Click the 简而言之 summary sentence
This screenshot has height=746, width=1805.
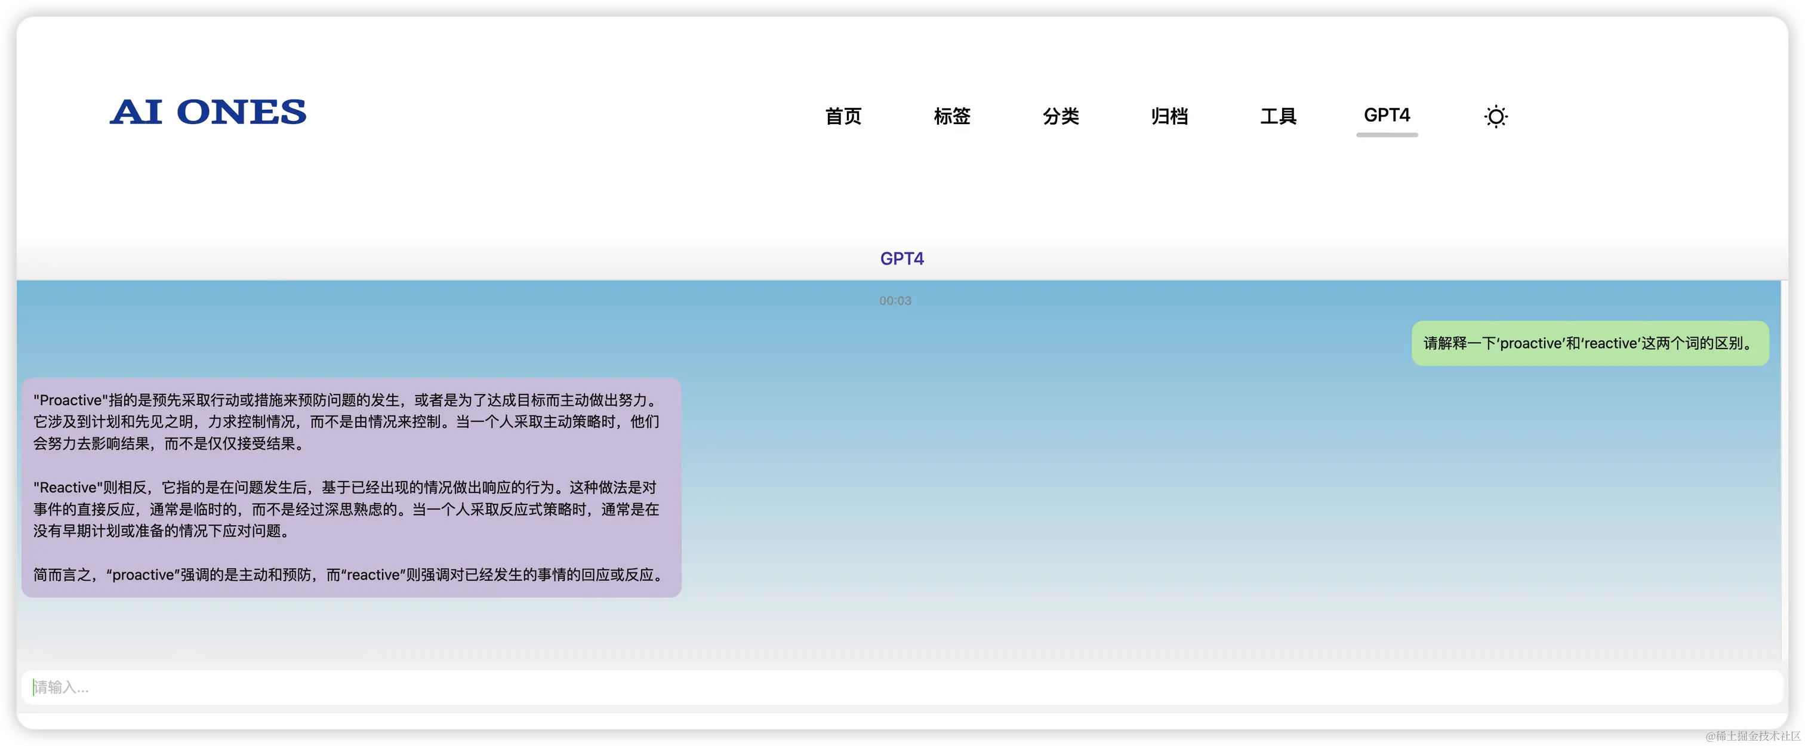[348, 574]
